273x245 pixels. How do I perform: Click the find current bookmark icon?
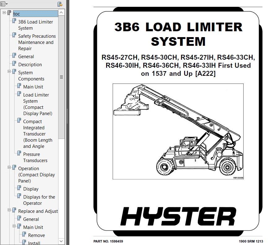coord(60,4)
